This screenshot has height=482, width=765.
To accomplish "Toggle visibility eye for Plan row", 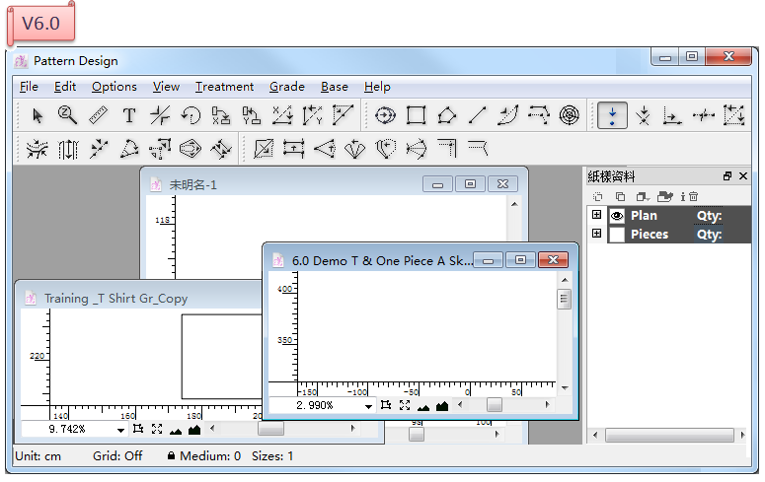I will [617, 215].
